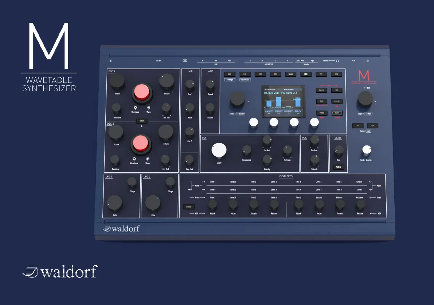Click the MIX Osc 1 level knob
The image size is (434, 305).
tap(190, 85)
